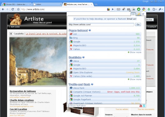Click the Chrome SEO extension icon
This screenshot has height=117, width=165.
click(x=144, y=9)
